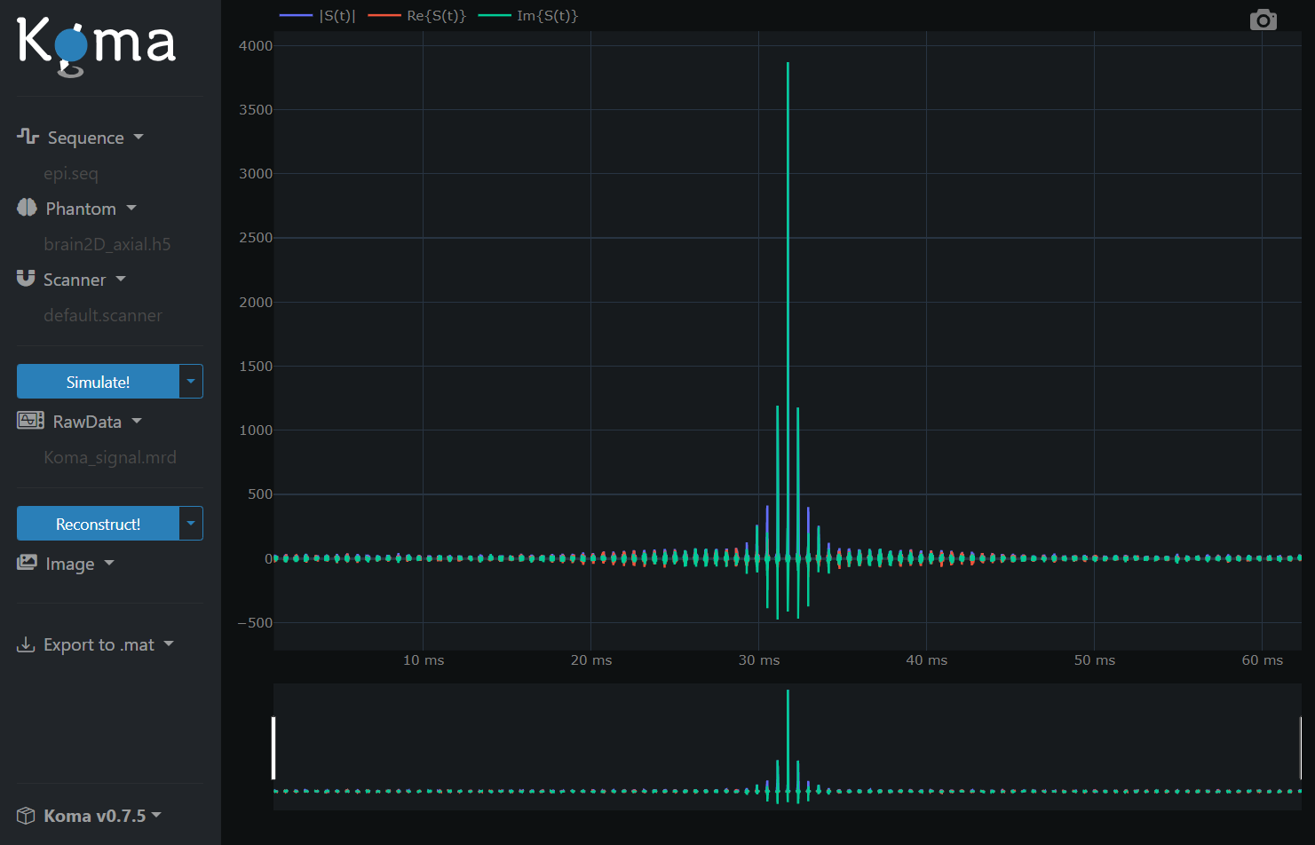The height and width of the screenshot is (845, 1315).
Task: Click the RawData oscilloscope icon
Action: pyautogui.click(x=30, y=421)
